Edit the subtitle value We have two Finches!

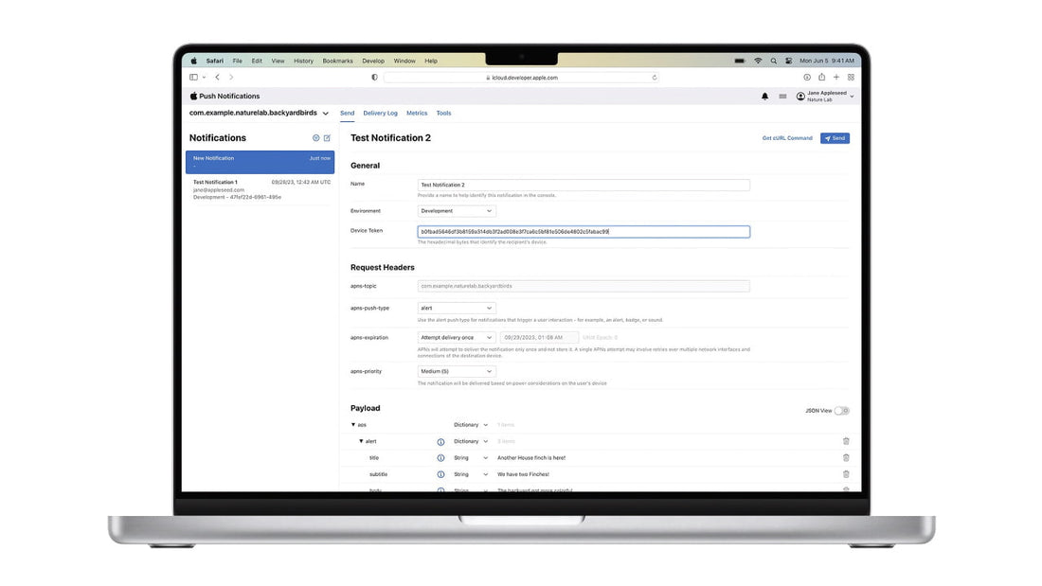(523, 474)
